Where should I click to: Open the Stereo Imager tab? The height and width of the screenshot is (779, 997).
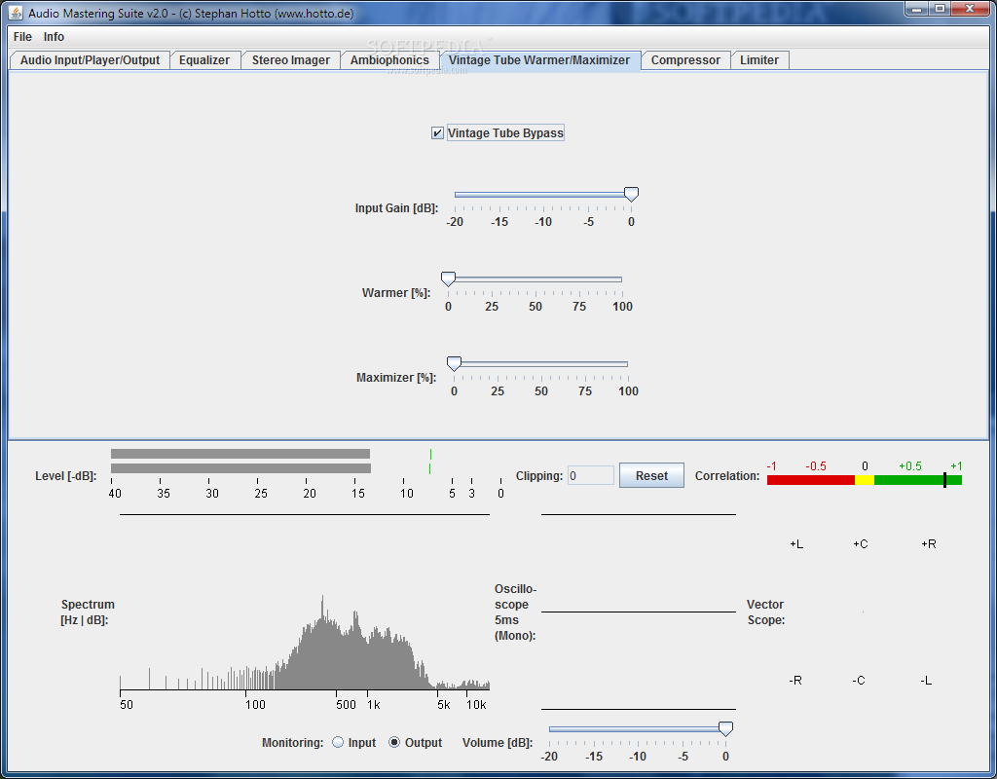(x=290, y=60)
